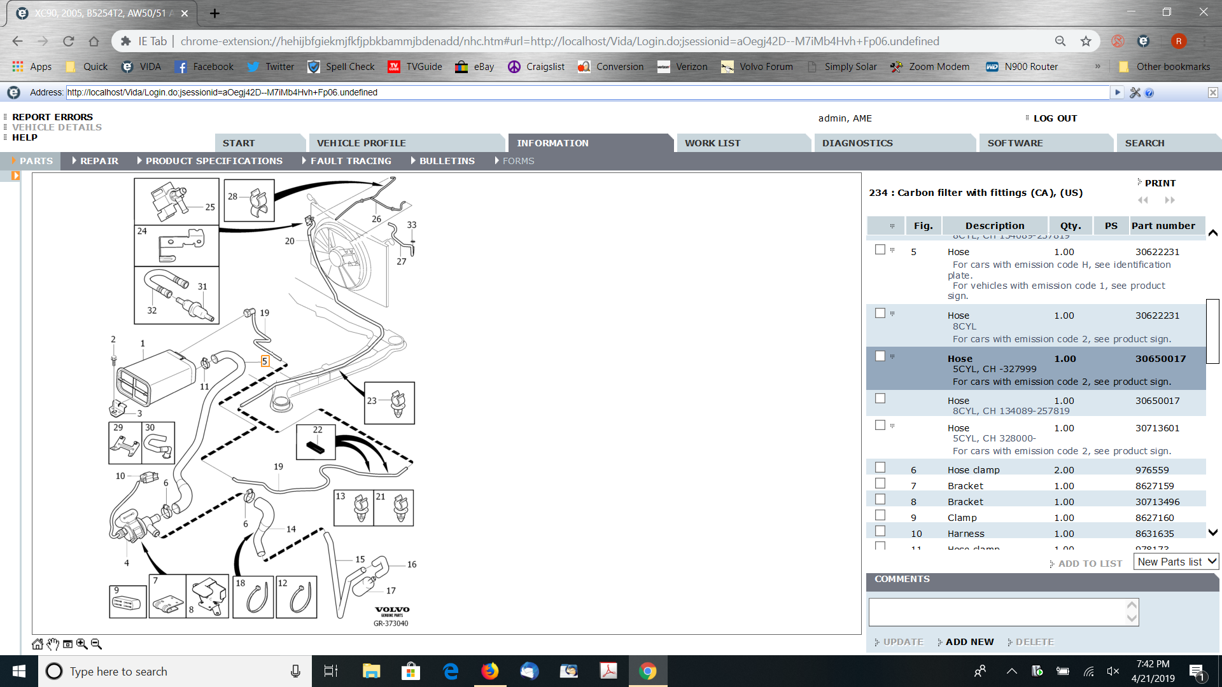Go to the next parts page arrow
The width and height of the screenshot is (1222, 687).
(1170, 200)
